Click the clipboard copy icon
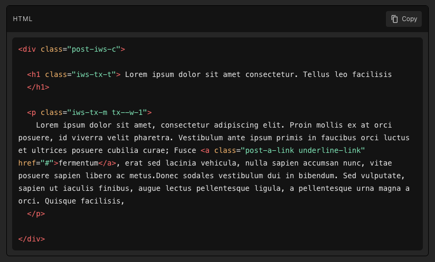The height and width of the screenshot is (262, 435). (x=394, y=19)
